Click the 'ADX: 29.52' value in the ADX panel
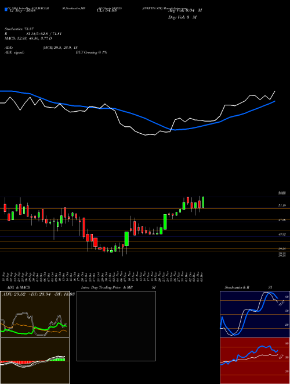This screenshot has width=290, height=384. [x=13, y=294]
